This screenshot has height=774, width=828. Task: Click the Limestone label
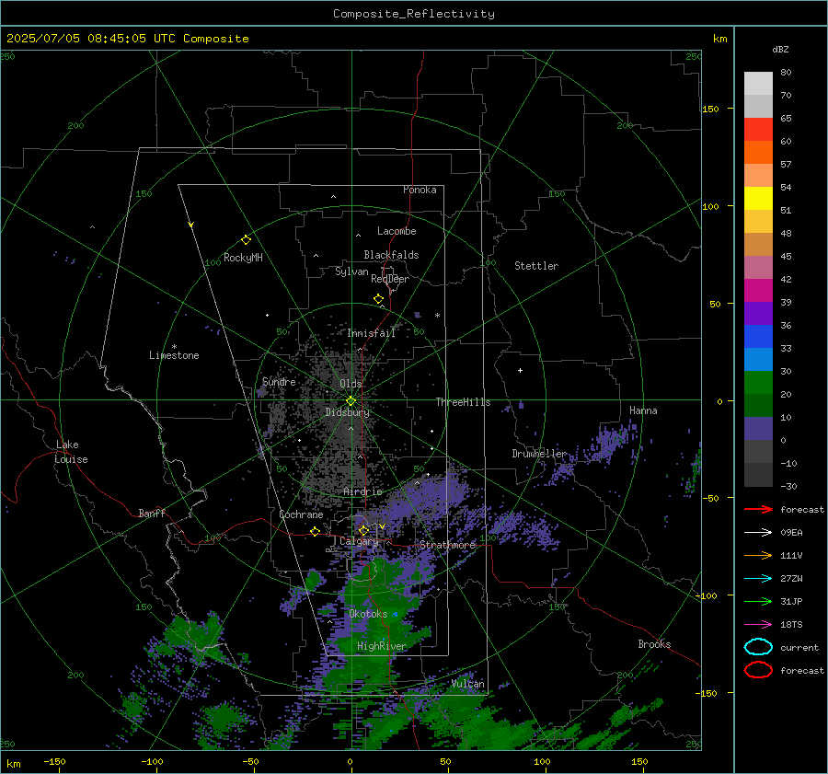click(174, 355)
